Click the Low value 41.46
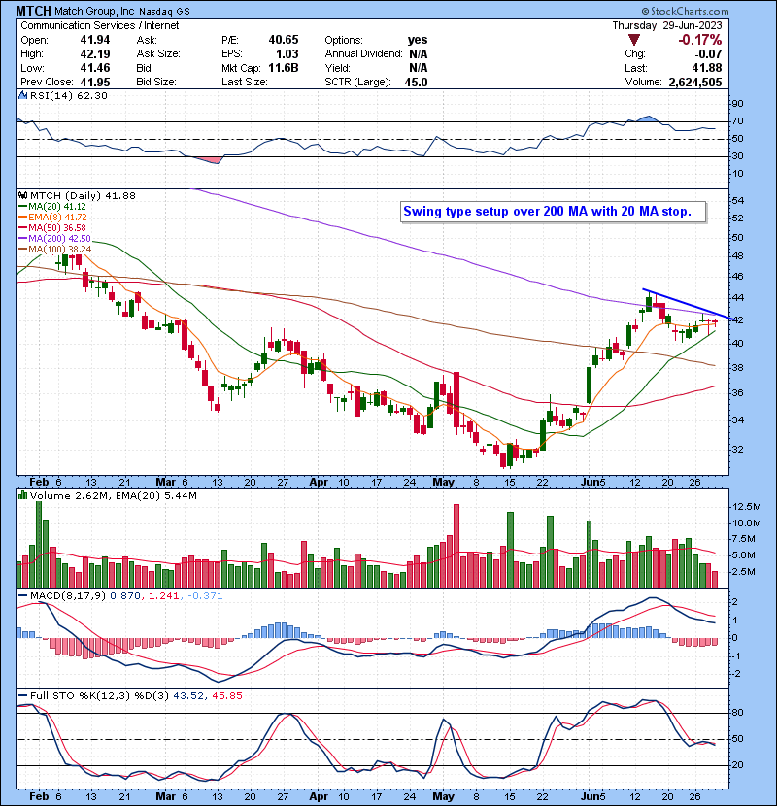The image size is (777, 806). [94, 68]
